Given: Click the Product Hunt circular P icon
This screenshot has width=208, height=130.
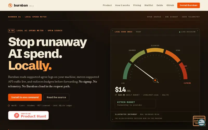Looking at the screenshot, I should (17, 115).
